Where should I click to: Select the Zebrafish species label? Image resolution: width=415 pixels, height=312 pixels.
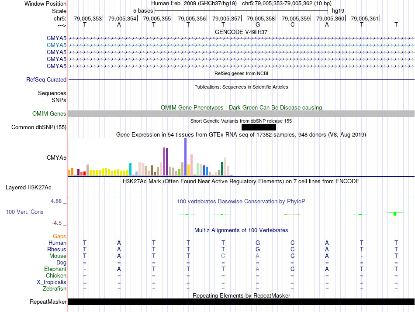[55, 288]
